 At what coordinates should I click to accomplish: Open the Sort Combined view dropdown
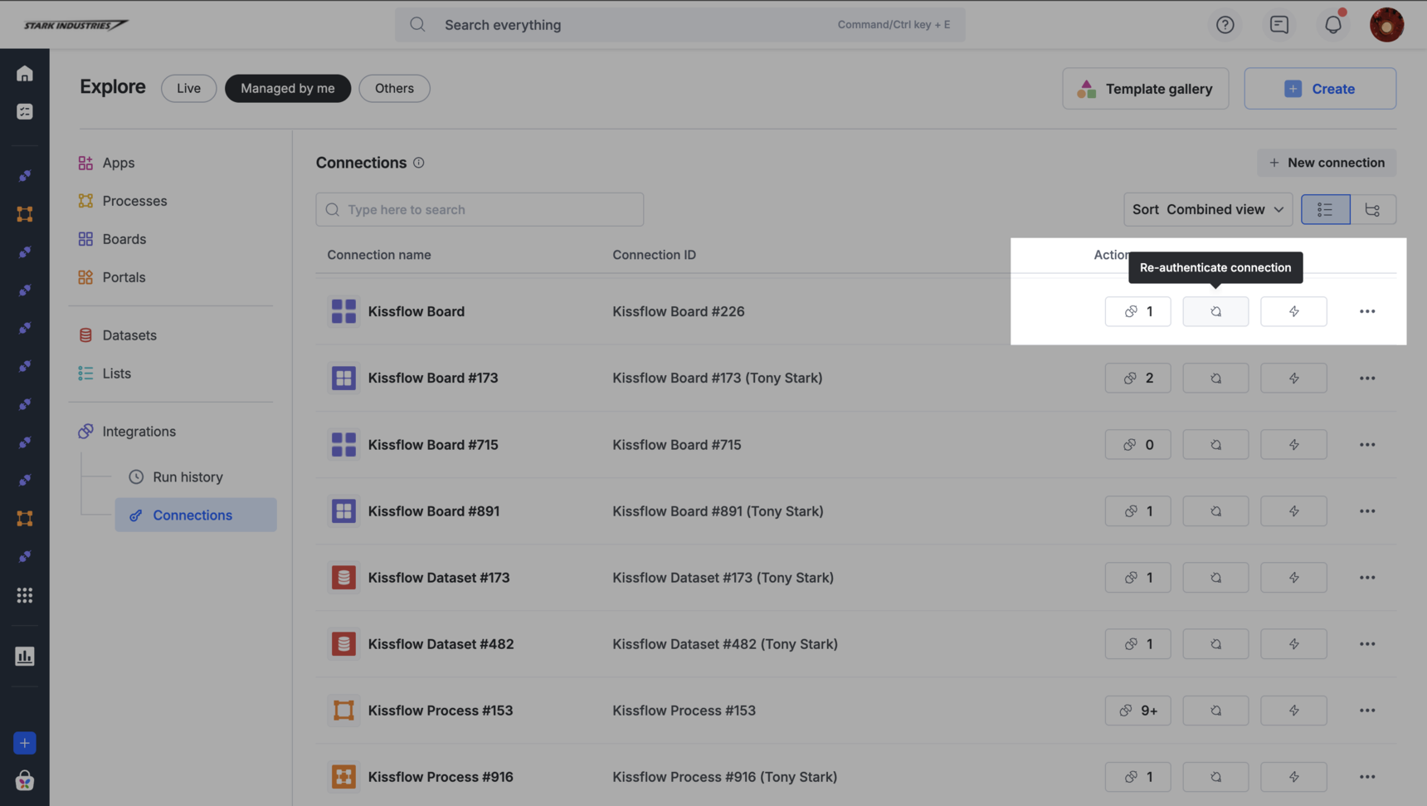[x=1207, y=209]
